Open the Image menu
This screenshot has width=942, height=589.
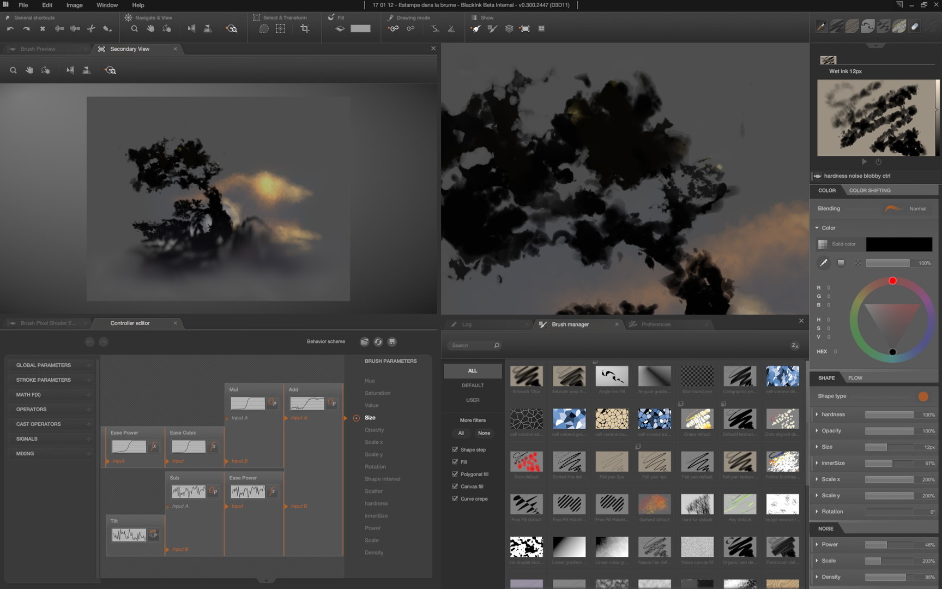[x=74, y=5]
